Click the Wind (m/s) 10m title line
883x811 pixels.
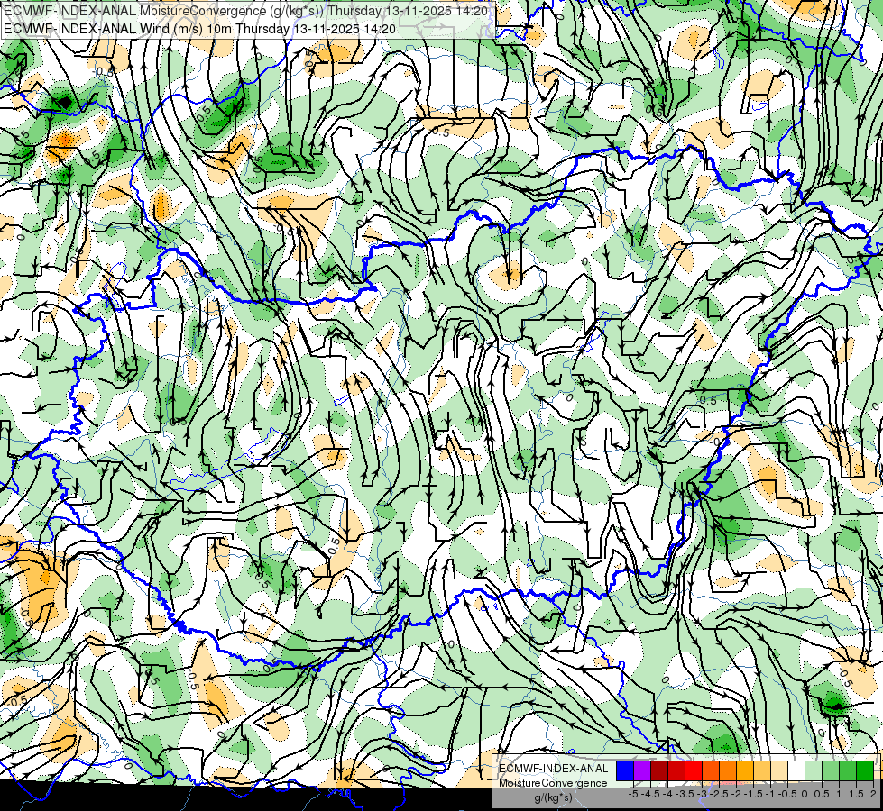click(x=199, y=29)
